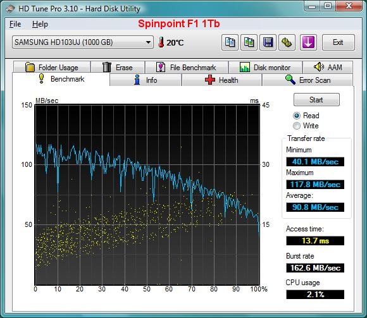
Task: Switch to the Erase tab
Action: 118,68
